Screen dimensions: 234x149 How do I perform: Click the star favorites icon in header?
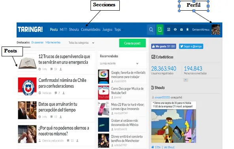(187, 29)
